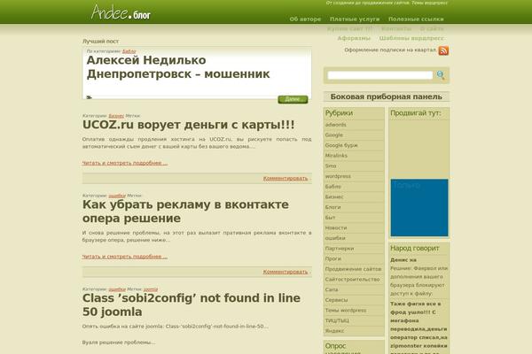Image resolution: width=532 pixels, height=354 pixels.
Task: Open the Полезные ссылки menu item
Action: point(416,19)
